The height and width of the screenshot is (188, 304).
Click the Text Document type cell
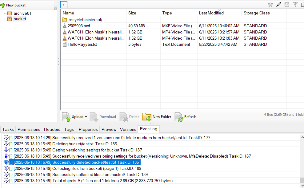(x=176, y=44)
